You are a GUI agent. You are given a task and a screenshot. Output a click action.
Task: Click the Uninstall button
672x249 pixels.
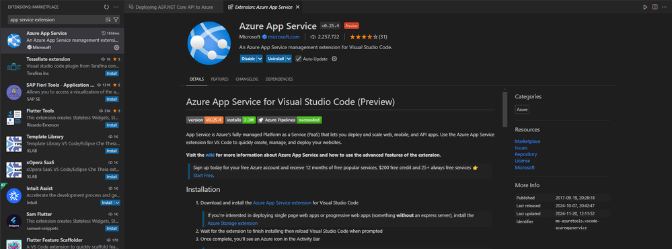pyautogui.click(x=276, y=59)
